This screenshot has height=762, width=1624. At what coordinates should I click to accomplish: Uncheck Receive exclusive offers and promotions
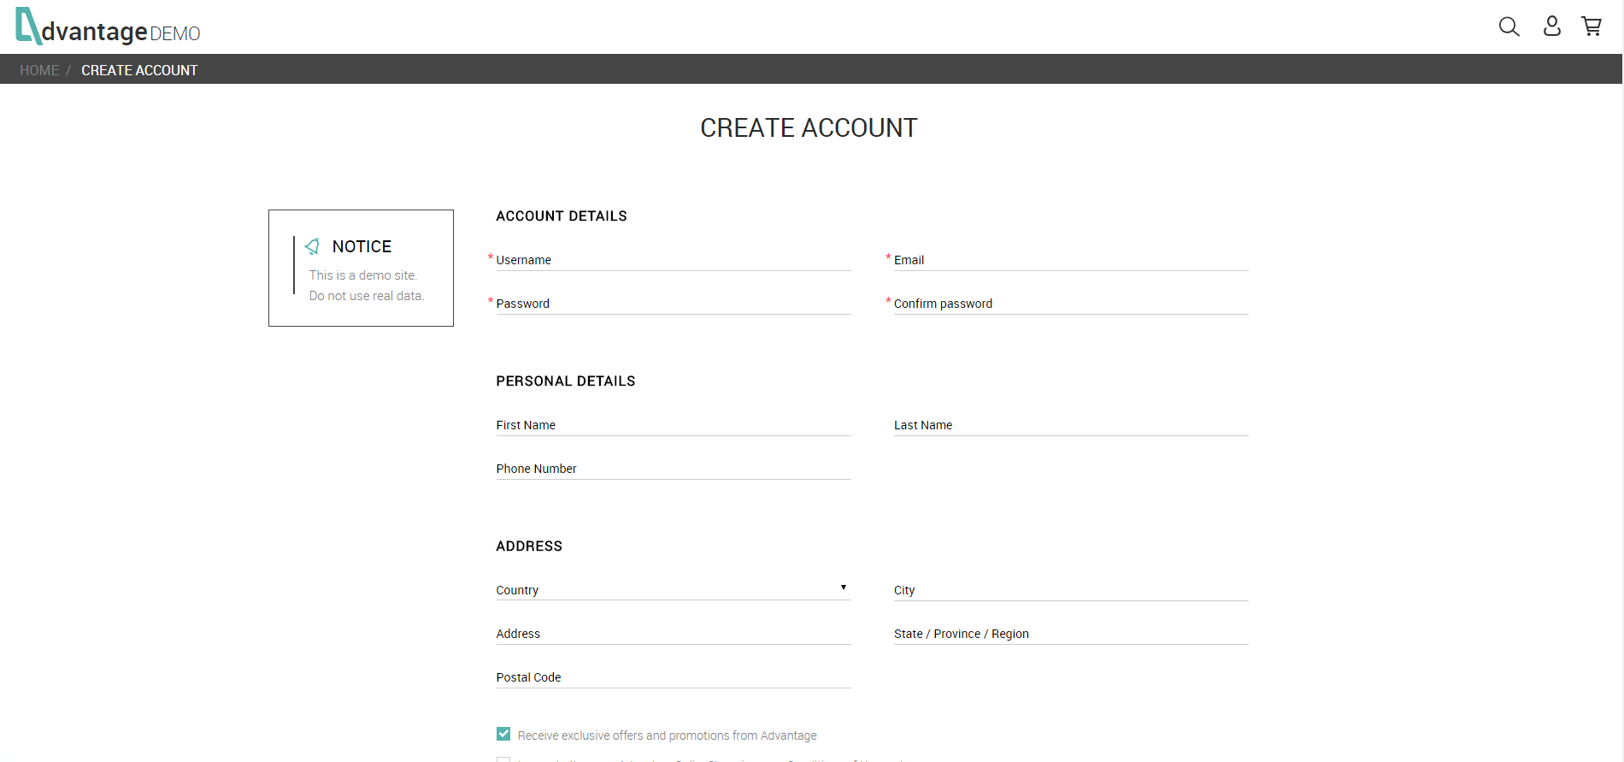coord(503,735)
